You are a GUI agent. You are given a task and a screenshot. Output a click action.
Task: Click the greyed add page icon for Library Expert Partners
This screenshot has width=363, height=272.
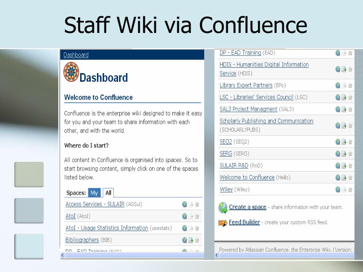(344, 86)
